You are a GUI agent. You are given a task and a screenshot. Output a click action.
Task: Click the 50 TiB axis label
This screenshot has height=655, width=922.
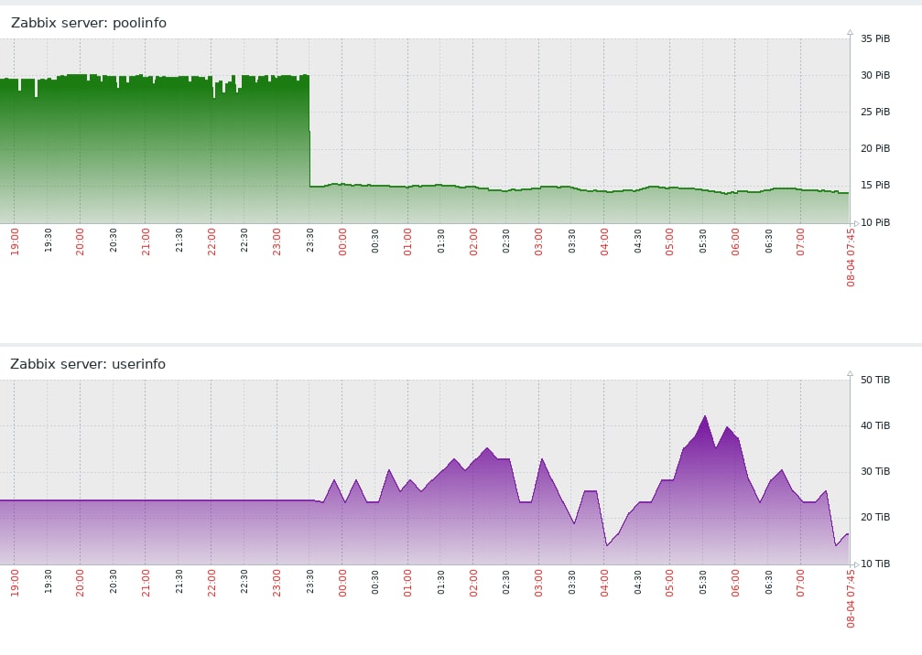(x=875, y=380)
